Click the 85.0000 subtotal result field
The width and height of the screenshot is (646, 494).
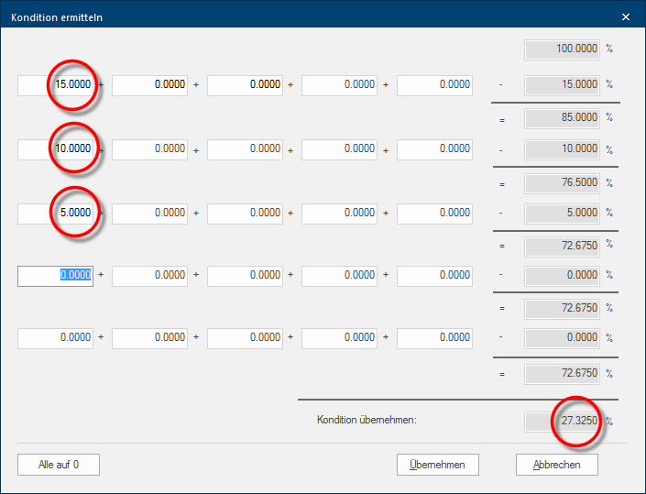tap(562, 117)
